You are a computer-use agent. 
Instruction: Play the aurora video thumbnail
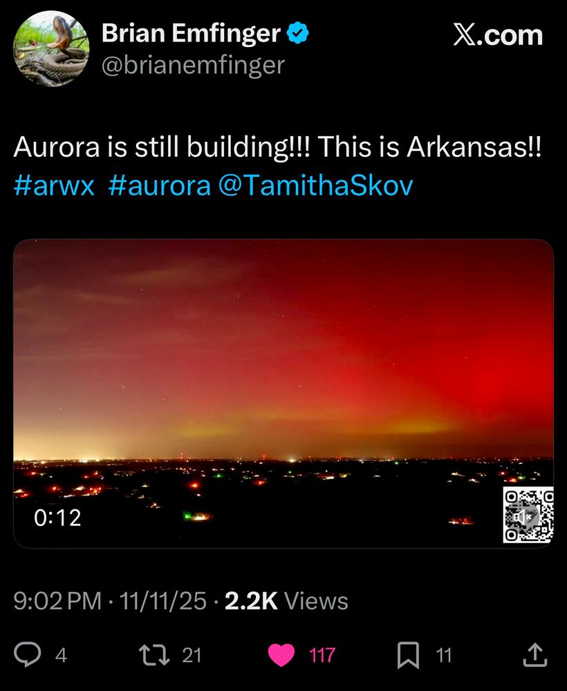(283, 394)
